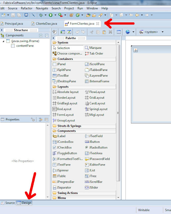Switch to the Principal.java editor tab
The width and height of the screenshot is (171, 214).
[x=12, y=24]
